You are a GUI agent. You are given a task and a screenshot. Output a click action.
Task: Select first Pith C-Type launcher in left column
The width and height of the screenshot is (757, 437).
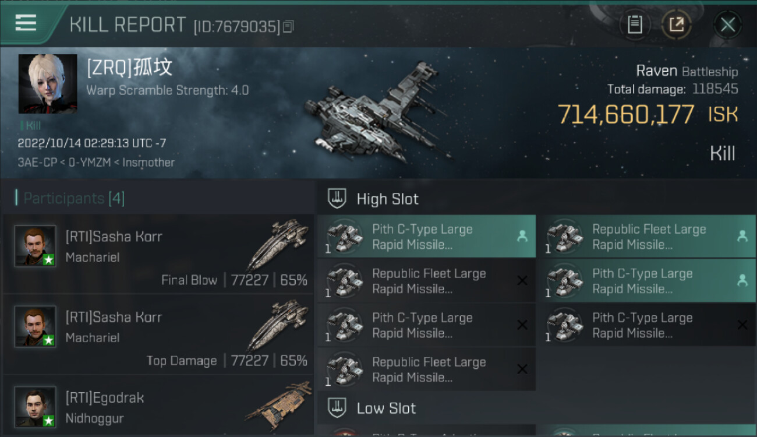[426, 237]
